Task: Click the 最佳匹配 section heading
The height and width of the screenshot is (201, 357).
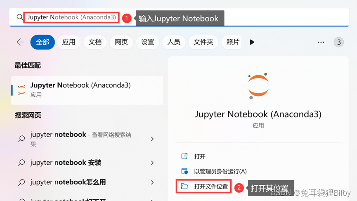Action: pos(28,66)
